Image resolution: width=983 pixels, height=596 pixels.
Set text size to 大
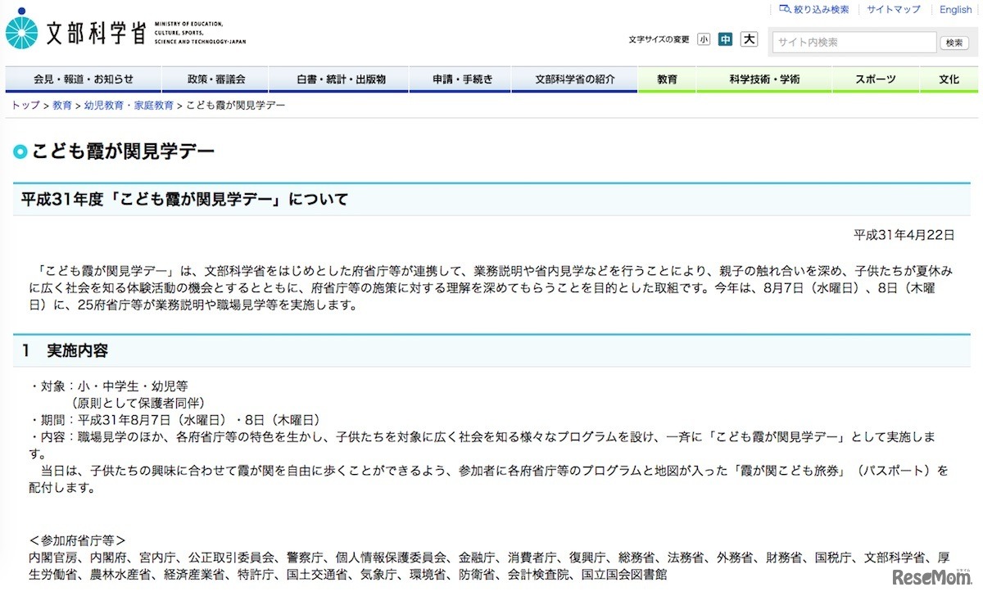749,39
